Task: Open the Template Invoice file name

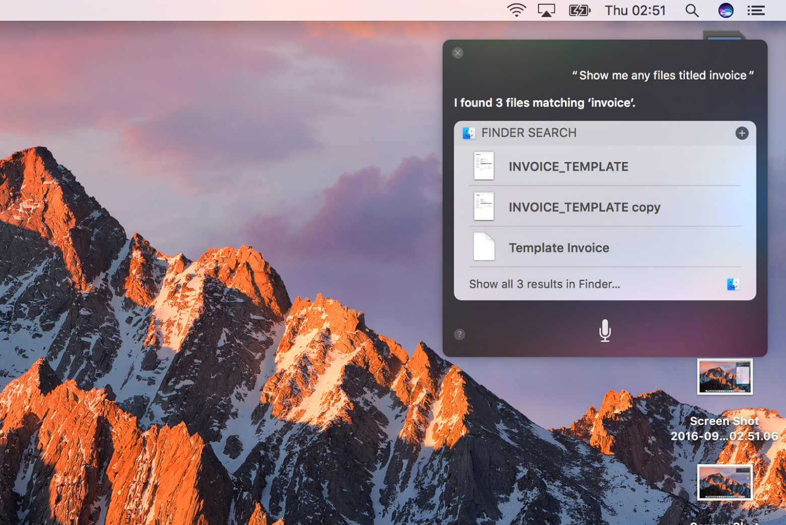Action: pyautogui.click(x=559, y=248)
